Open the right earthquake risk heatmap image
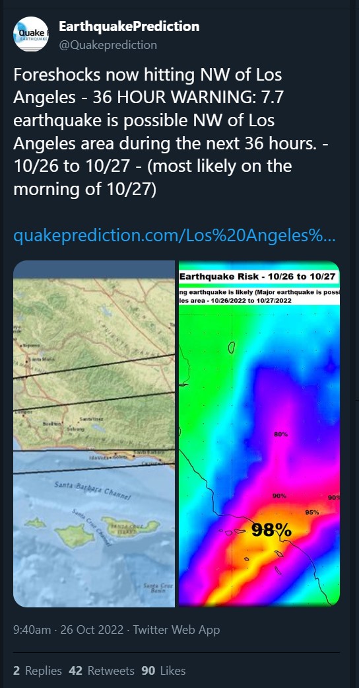Screen dimensions: 359x688 pyautogui.click(x=259, y=434)
